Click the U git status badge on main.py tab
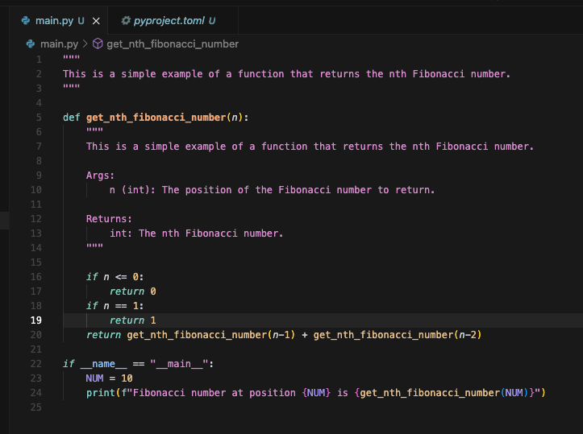Viewport: 583px width, 434px height. click(x=81, y=19)
